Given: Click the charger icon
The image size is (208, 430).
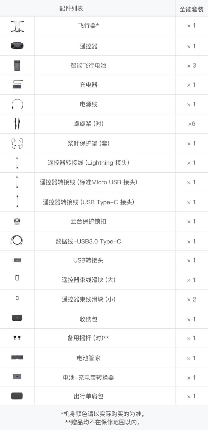Looking at the screenshot, I should (17, 85).
